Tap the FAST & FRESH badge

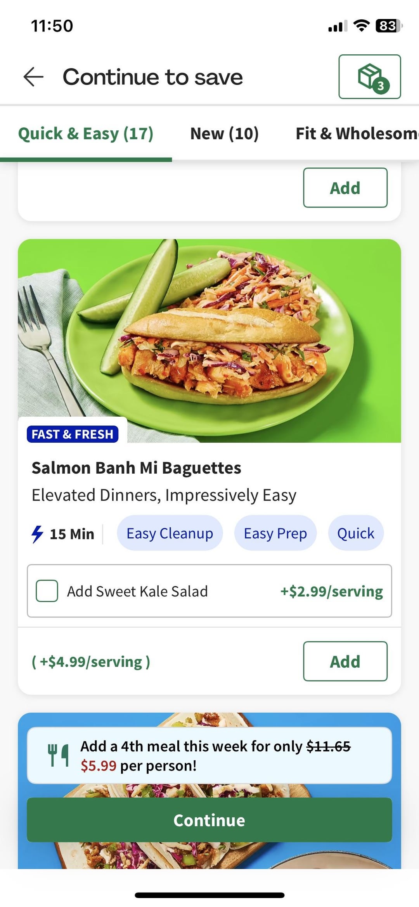coord(73,434)
